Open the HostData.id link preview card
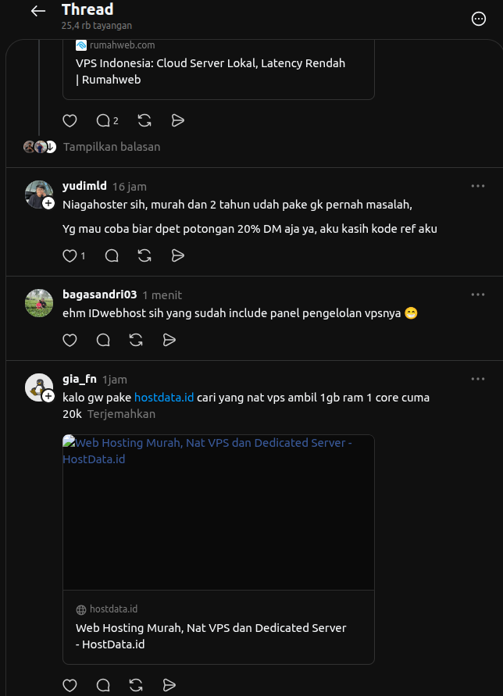 pyautogui.click(x=219, y=549)
